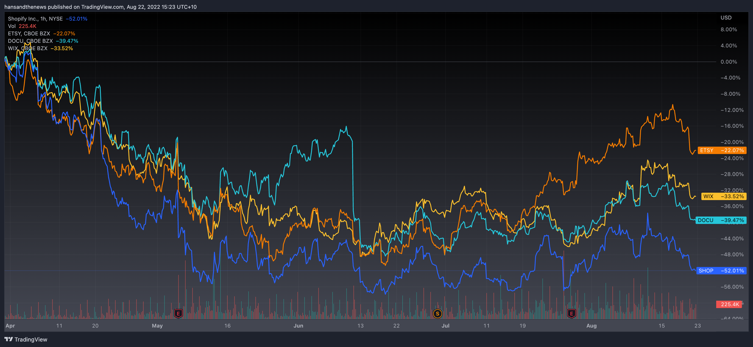Click the TradingView logo at bottom left
The image size is (753, 347).
click(26, 339)
